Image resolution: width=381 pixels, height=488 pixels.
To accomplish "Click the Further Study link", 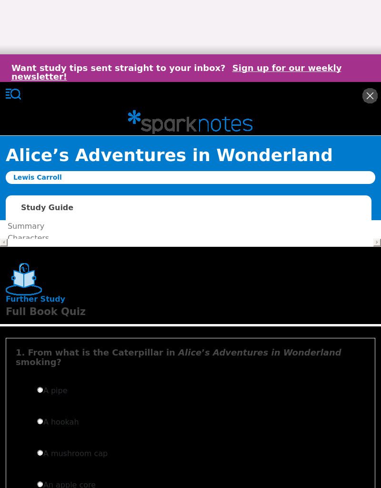I will click(x=35, y=299).
